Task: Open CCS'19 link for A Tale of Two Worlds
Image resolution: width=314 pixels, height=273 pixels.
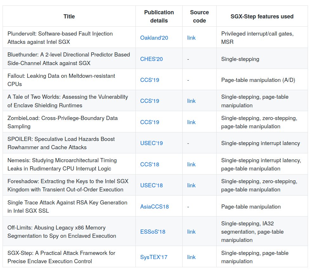Action: point(150,101)
